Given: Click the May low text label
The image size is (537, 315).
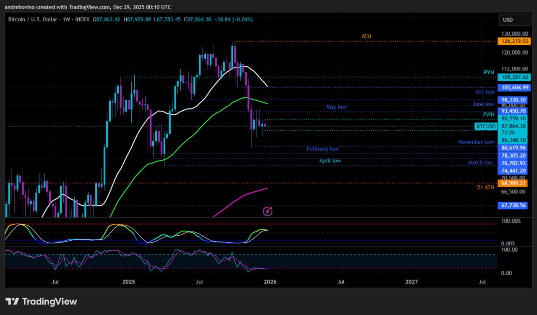Looking at the screenshot, I should [336, 107].
